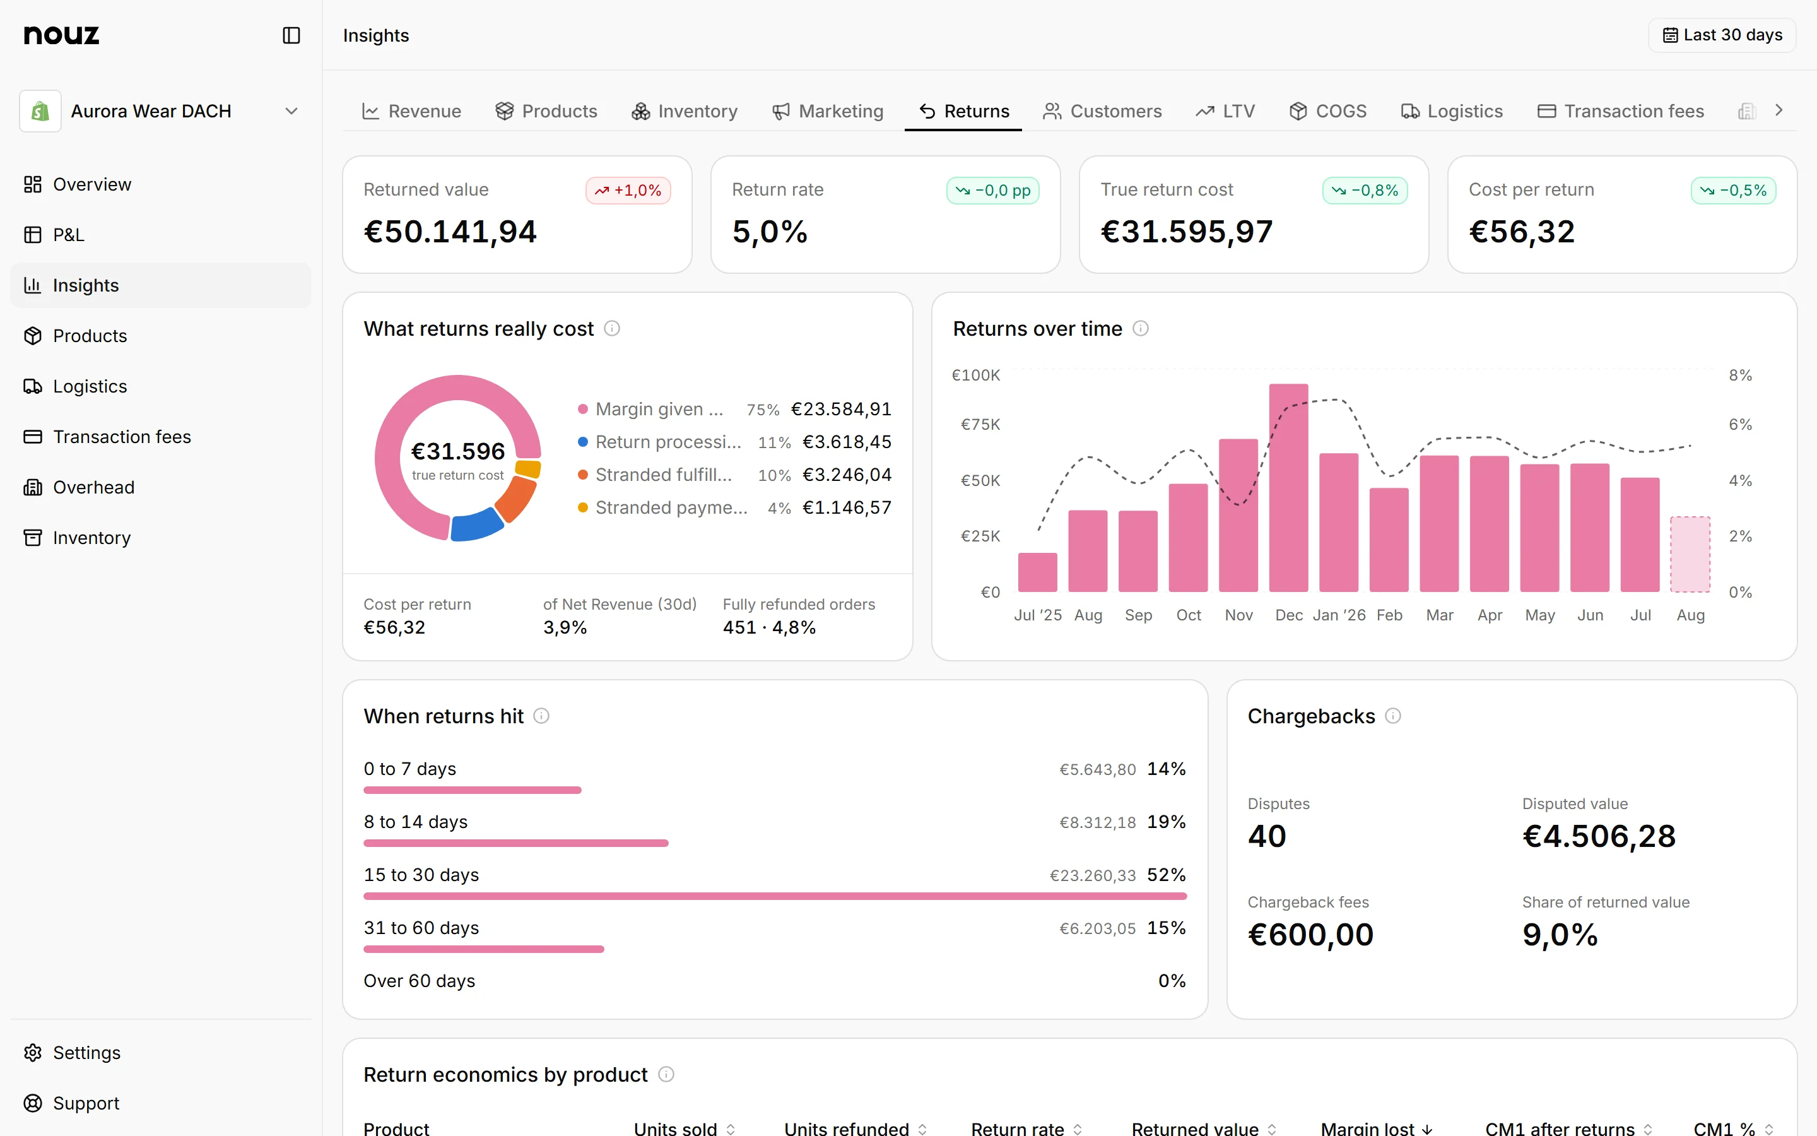1817x1136 pixels.
Task: Open the Transaction fees tab
Action: (1621, 111)
